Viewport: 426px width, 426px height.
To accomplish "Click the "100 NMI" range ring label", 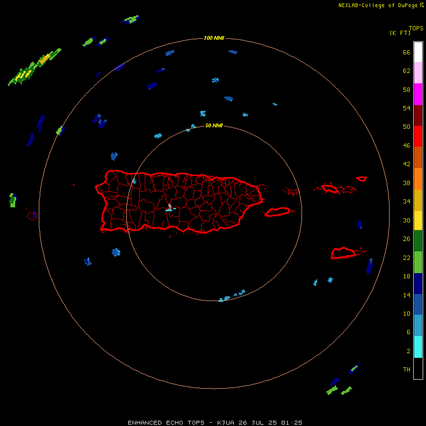I will pyautogui.click(x=214, y=38).
